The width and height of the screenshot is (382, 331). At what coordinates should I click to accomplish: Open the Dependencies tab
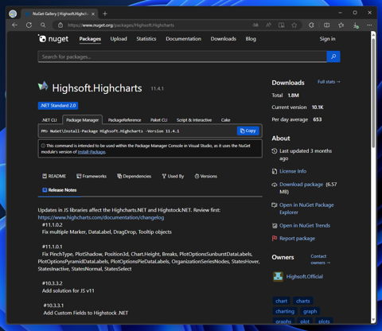(x=134, y=176)
